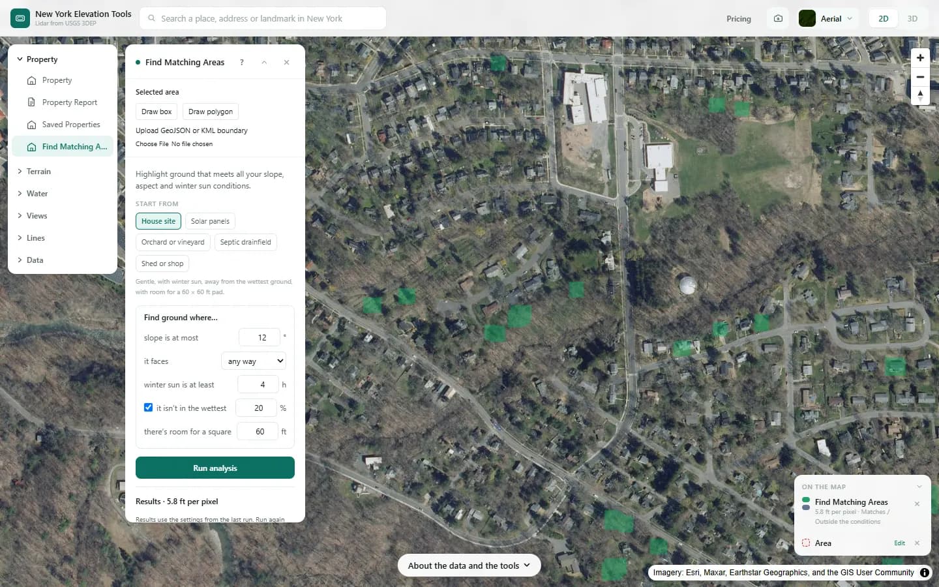Open the Pricing page
Image resolution: width=939 pixels, height=587 pixels.
(x=739, y=19)
